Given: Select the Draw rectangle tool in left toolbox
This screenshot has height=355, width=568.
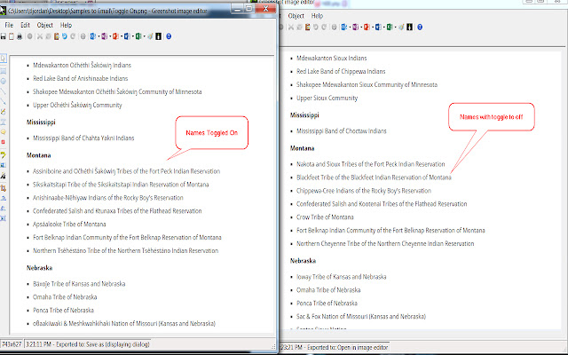Looking at the screenshot, I should [x=4, y=71].
